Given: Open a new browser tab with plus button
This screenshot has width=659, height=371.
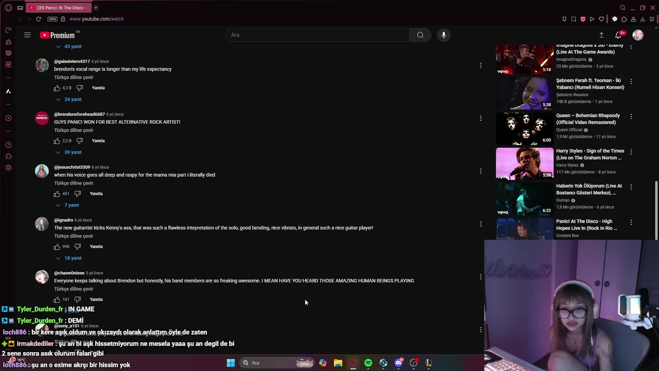Looking at the screenshot, I should point(96,8).
